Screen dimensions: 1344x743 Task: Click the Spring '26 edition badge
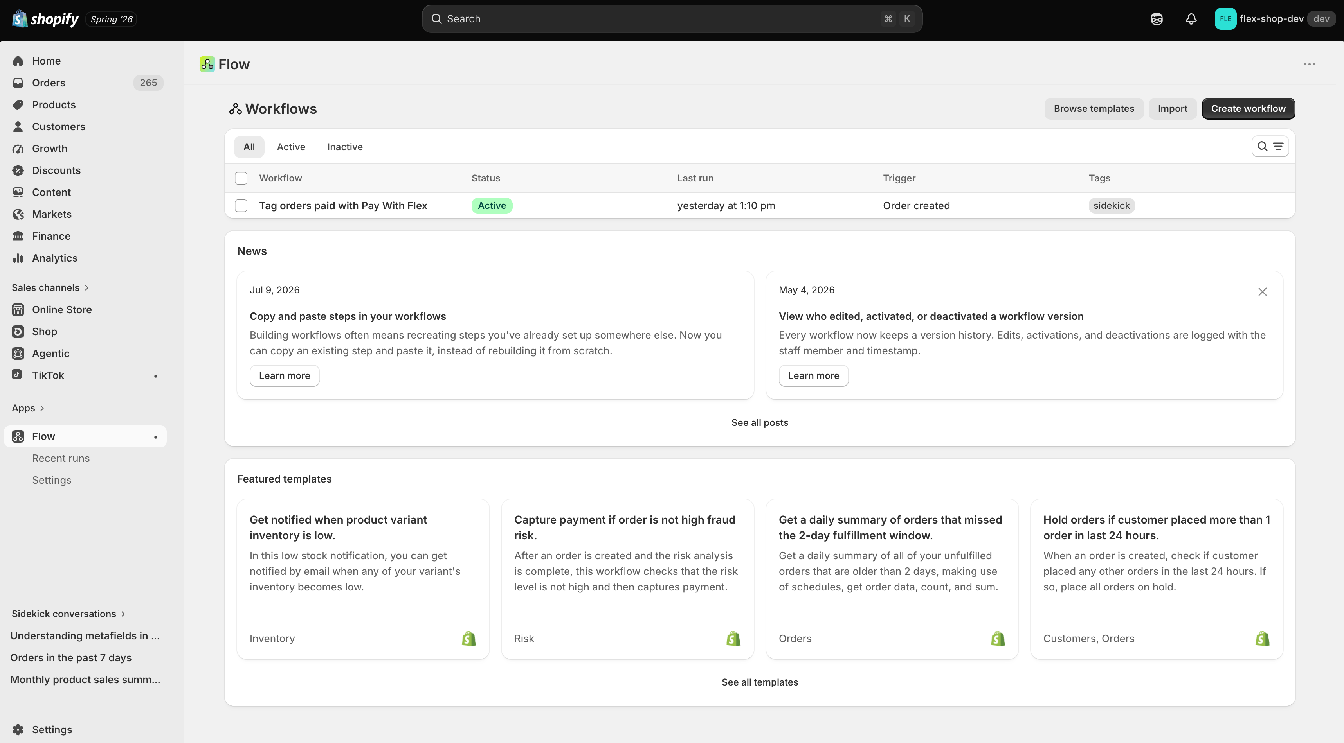tap(111, 19)
